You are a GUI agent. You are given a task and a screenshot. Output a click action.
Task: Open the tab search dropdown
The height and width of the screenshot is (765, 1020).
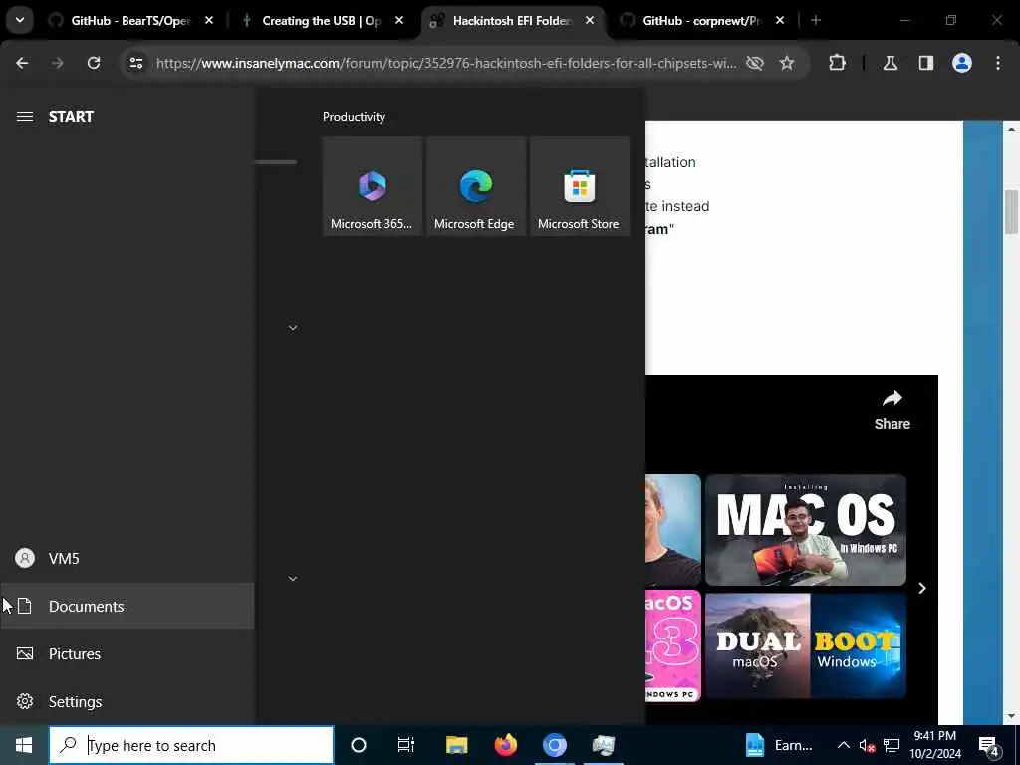(20, 21)
